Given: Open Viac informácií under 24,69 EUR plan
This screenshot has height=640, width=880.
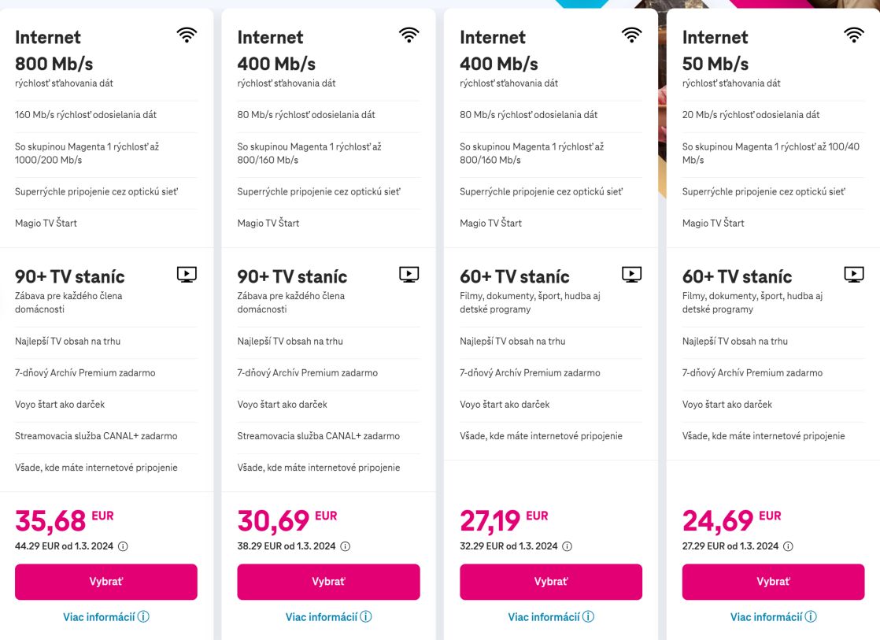Looking at the screenshot, I should click(x=773, y=617).
